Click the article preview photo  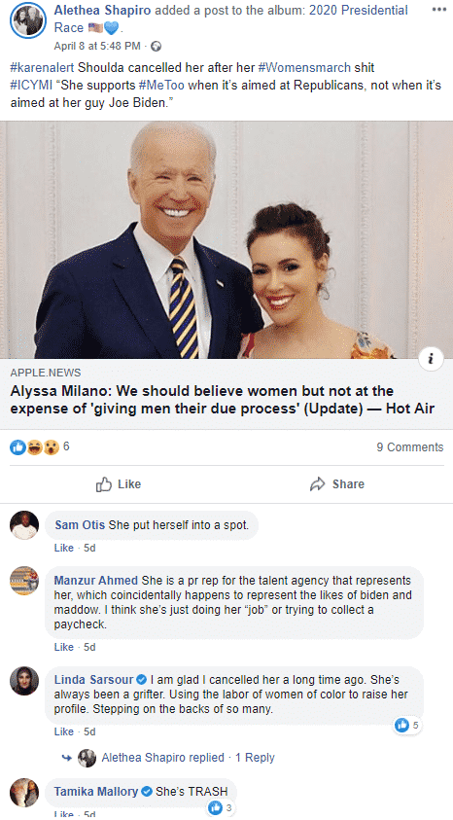click(226, 240)
